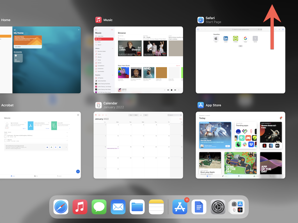Open Notes from the dock
The image size is (298, 223).
pos(156,207)
